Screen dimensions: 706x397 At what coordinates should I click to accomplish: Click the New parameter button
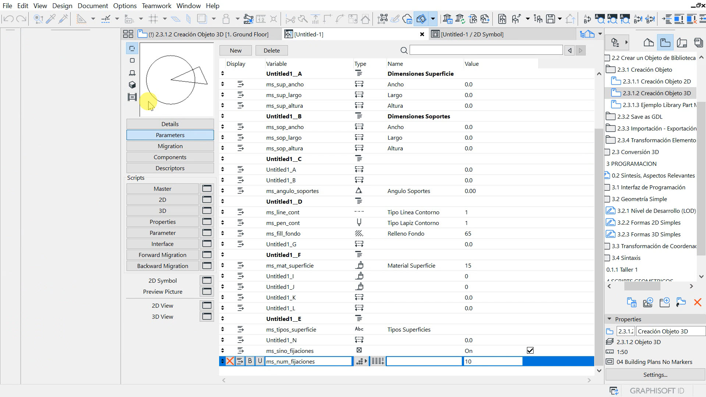coord(235,50)
